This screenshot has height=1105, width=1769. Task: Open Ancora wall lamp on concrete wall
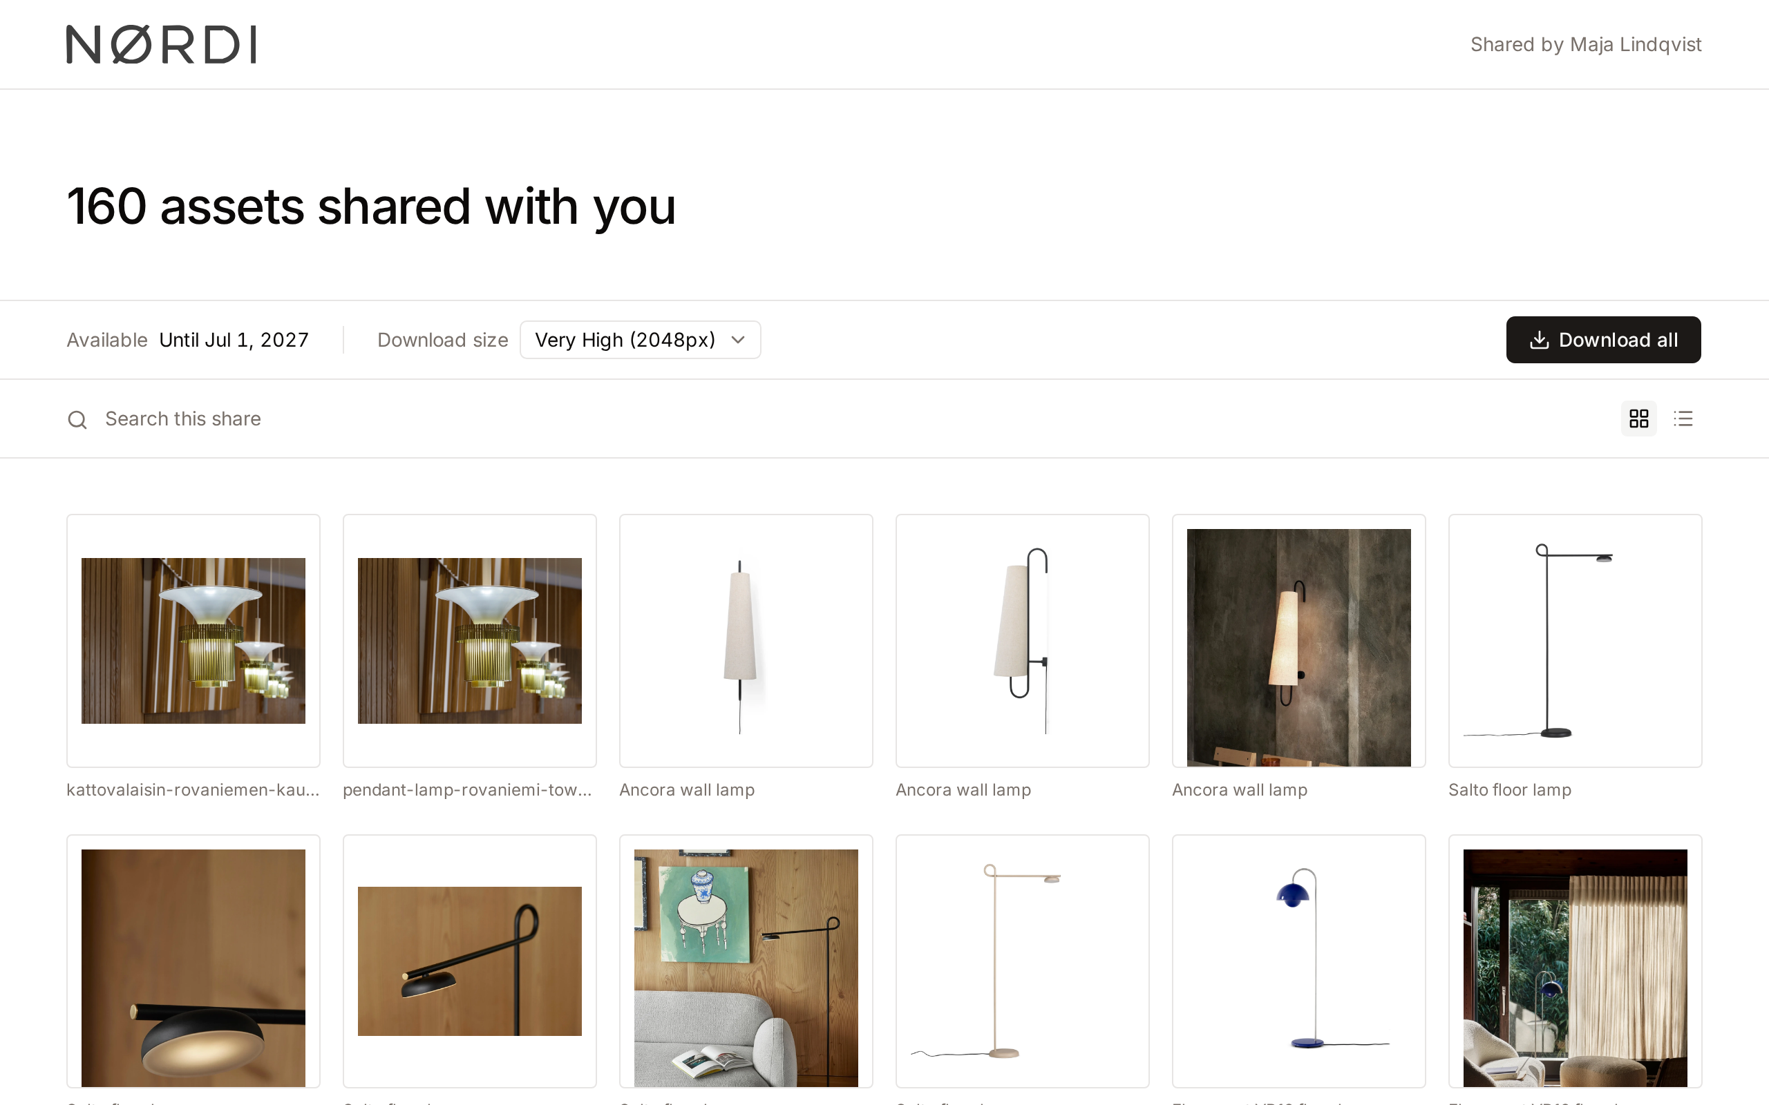coord(1298,641)
